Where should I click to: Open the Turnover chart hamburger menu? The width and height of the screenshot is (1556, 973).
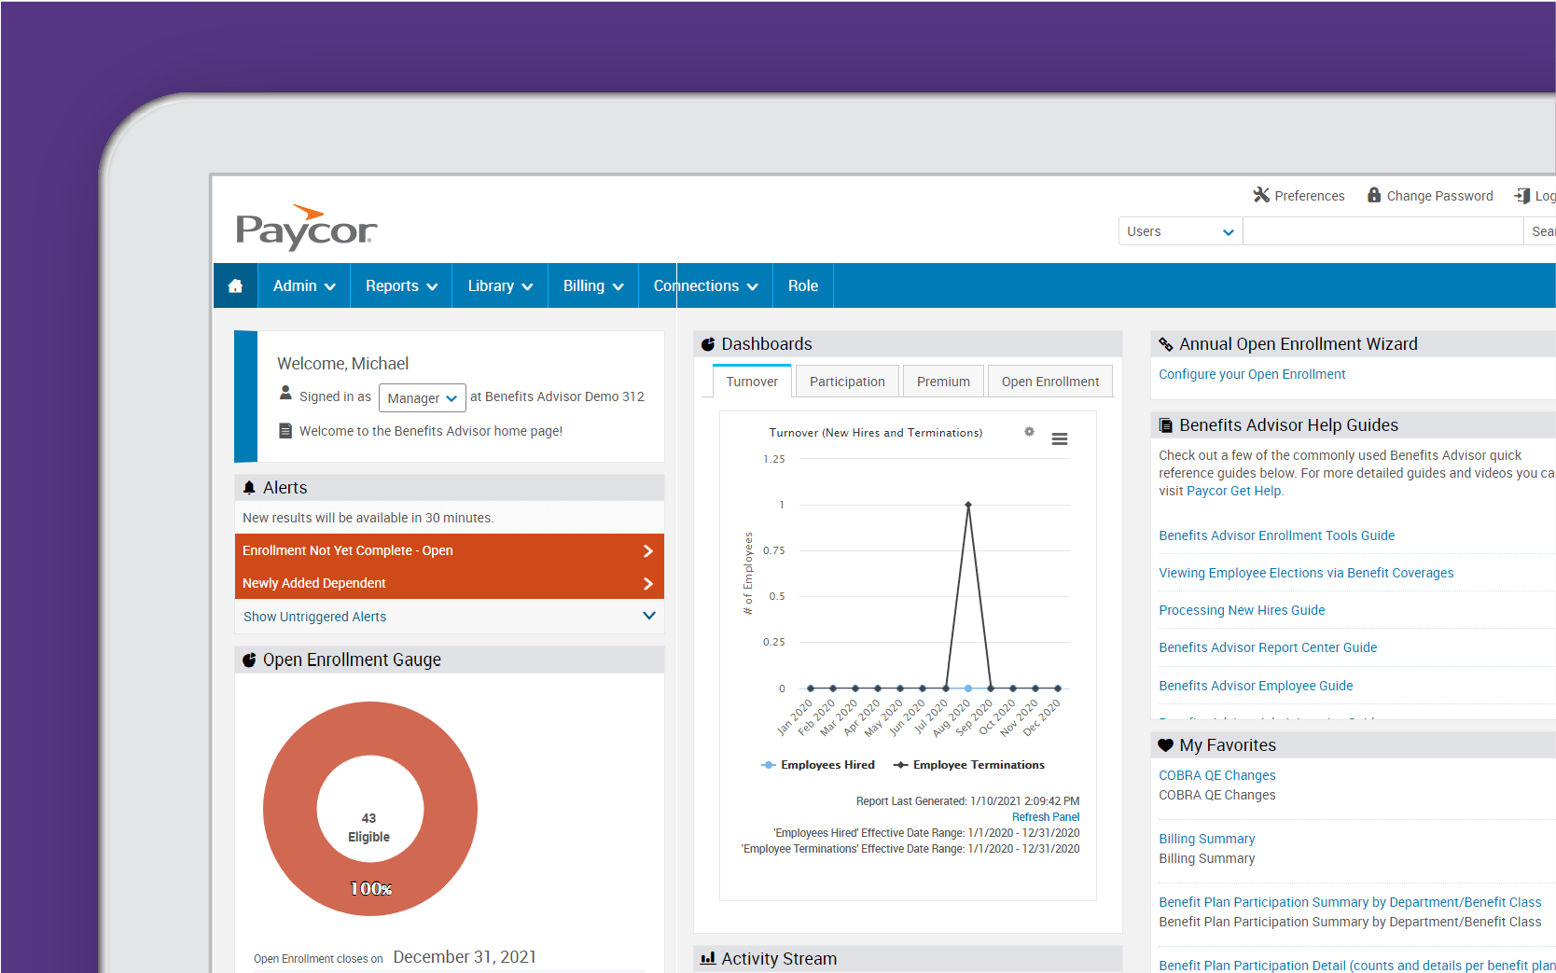pyautogui.click(x=1060, y=438)
